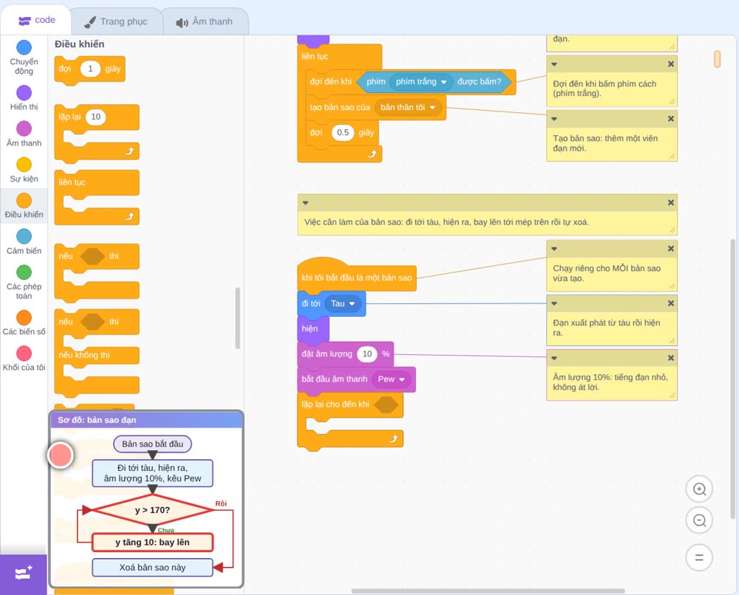Image resolution: width=739 pixels, height=595 pixels.
Task: Click the repeat count 10 in palette
Action: 95,117
